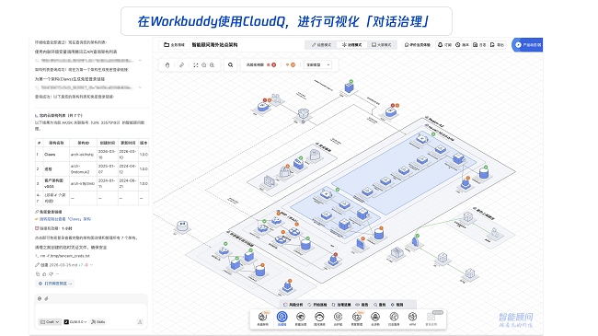Open the seventh dock app icon
The height and width of the screenshot is (336, 598).
point(375,319)
